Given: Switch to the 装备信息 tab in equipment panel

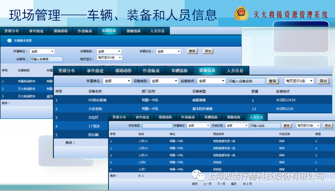Looking at the screenshot, I should tap(207, 71).
